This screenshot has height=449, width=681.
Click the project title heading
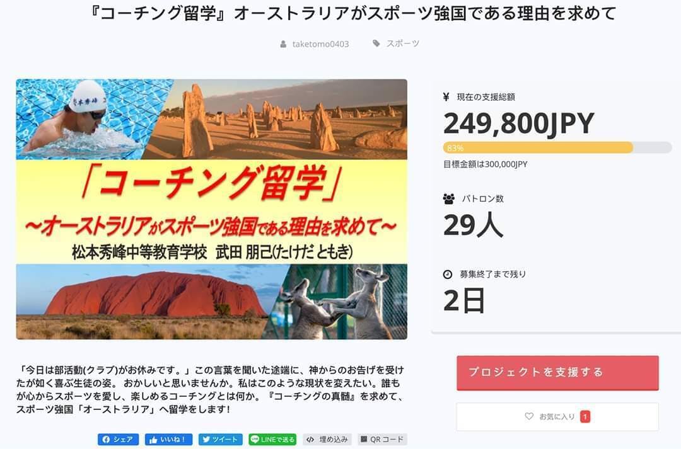point(340,13)
